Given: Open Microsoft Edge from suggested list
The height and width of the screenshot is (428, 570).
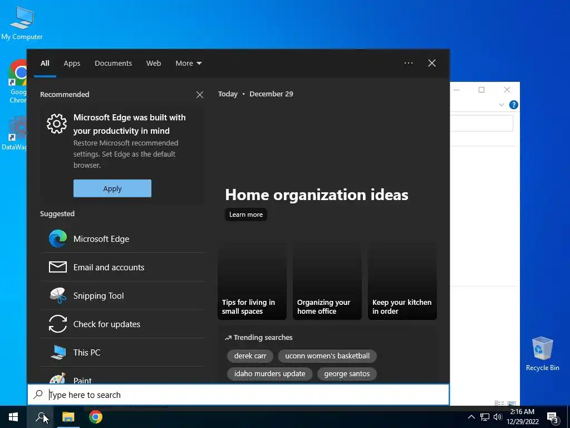Looking at the screenshot, I should click(x=122, y=239).
